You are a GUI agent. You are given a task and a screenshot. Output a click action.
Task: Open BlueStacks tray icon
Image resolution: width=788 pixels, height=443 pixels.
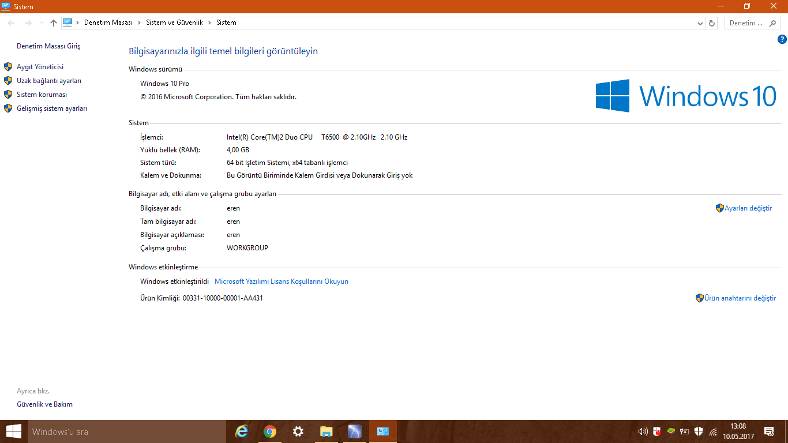671,431
